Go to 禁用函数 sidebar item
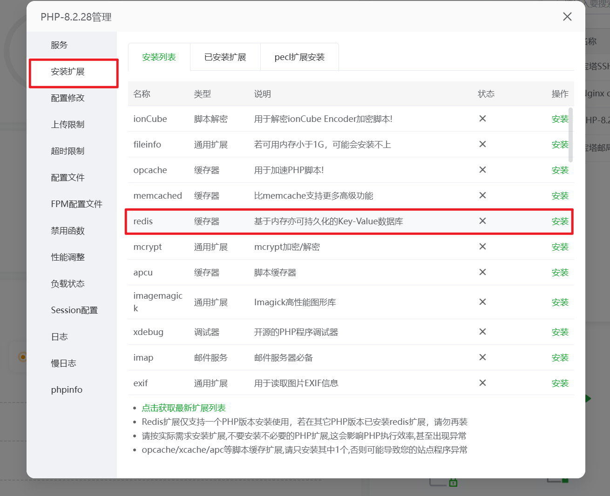Viewport: 610px width, 496px height. click(68, 231)
